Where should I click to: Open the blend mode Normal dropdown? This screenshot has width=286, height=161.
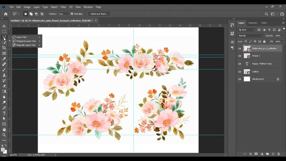[251, 36]
